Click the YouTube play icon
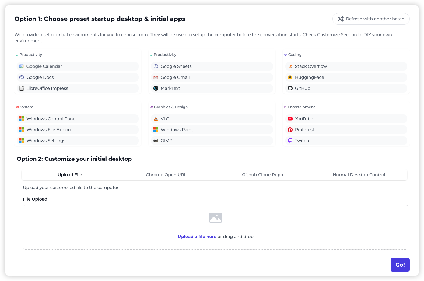Image resolution: width=424 pixels, height=281 pixels. pyautogui.click(x=290, y=119)
